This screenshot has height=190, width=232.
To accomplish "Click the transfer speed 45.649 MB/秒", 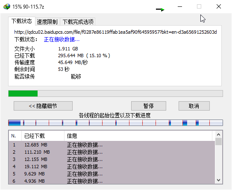I will click(73, 62).
